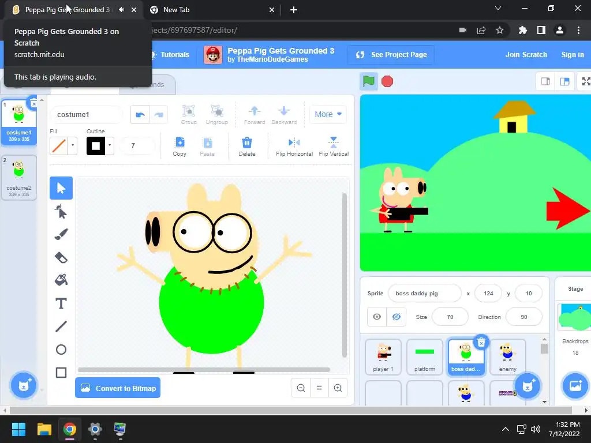Reset costume canvas zoom
Viewport: 591px width, 443px height.
(319, 388)
